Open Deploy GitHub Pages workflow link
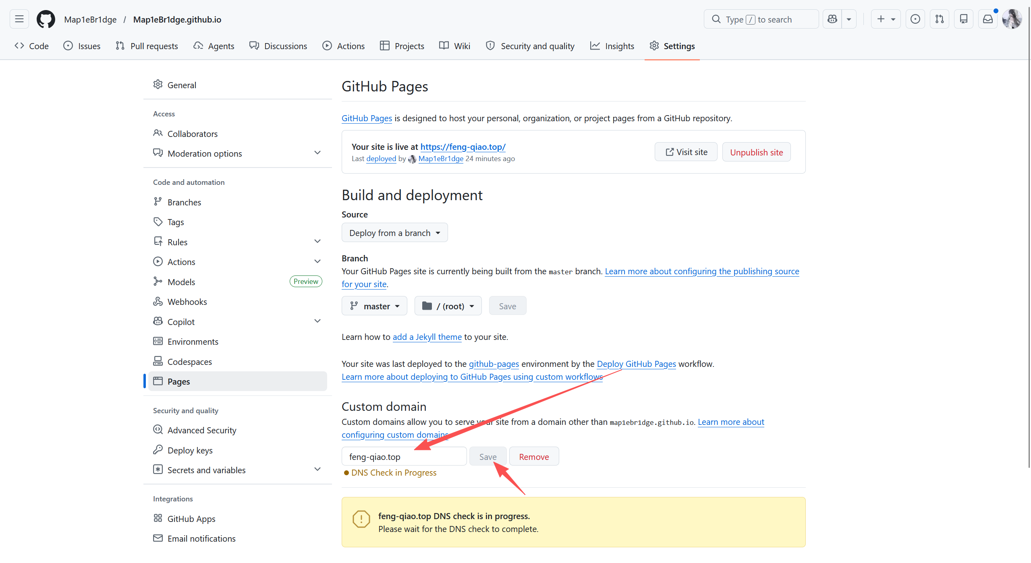Image resolution: width=1031 pixels, height=563 pixels. point(636,364)
